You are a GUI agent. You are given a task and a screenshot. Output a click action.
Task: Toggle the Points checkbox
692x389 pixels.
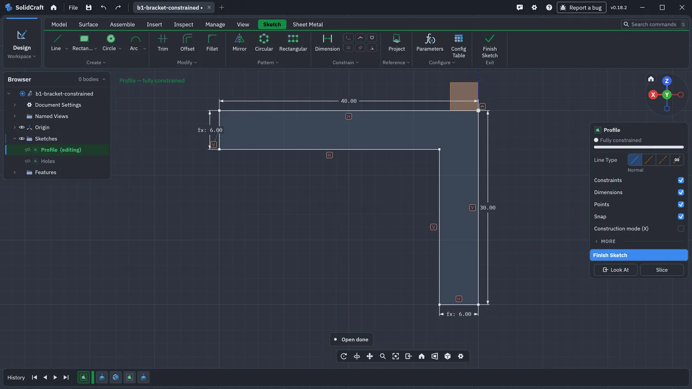681,204
